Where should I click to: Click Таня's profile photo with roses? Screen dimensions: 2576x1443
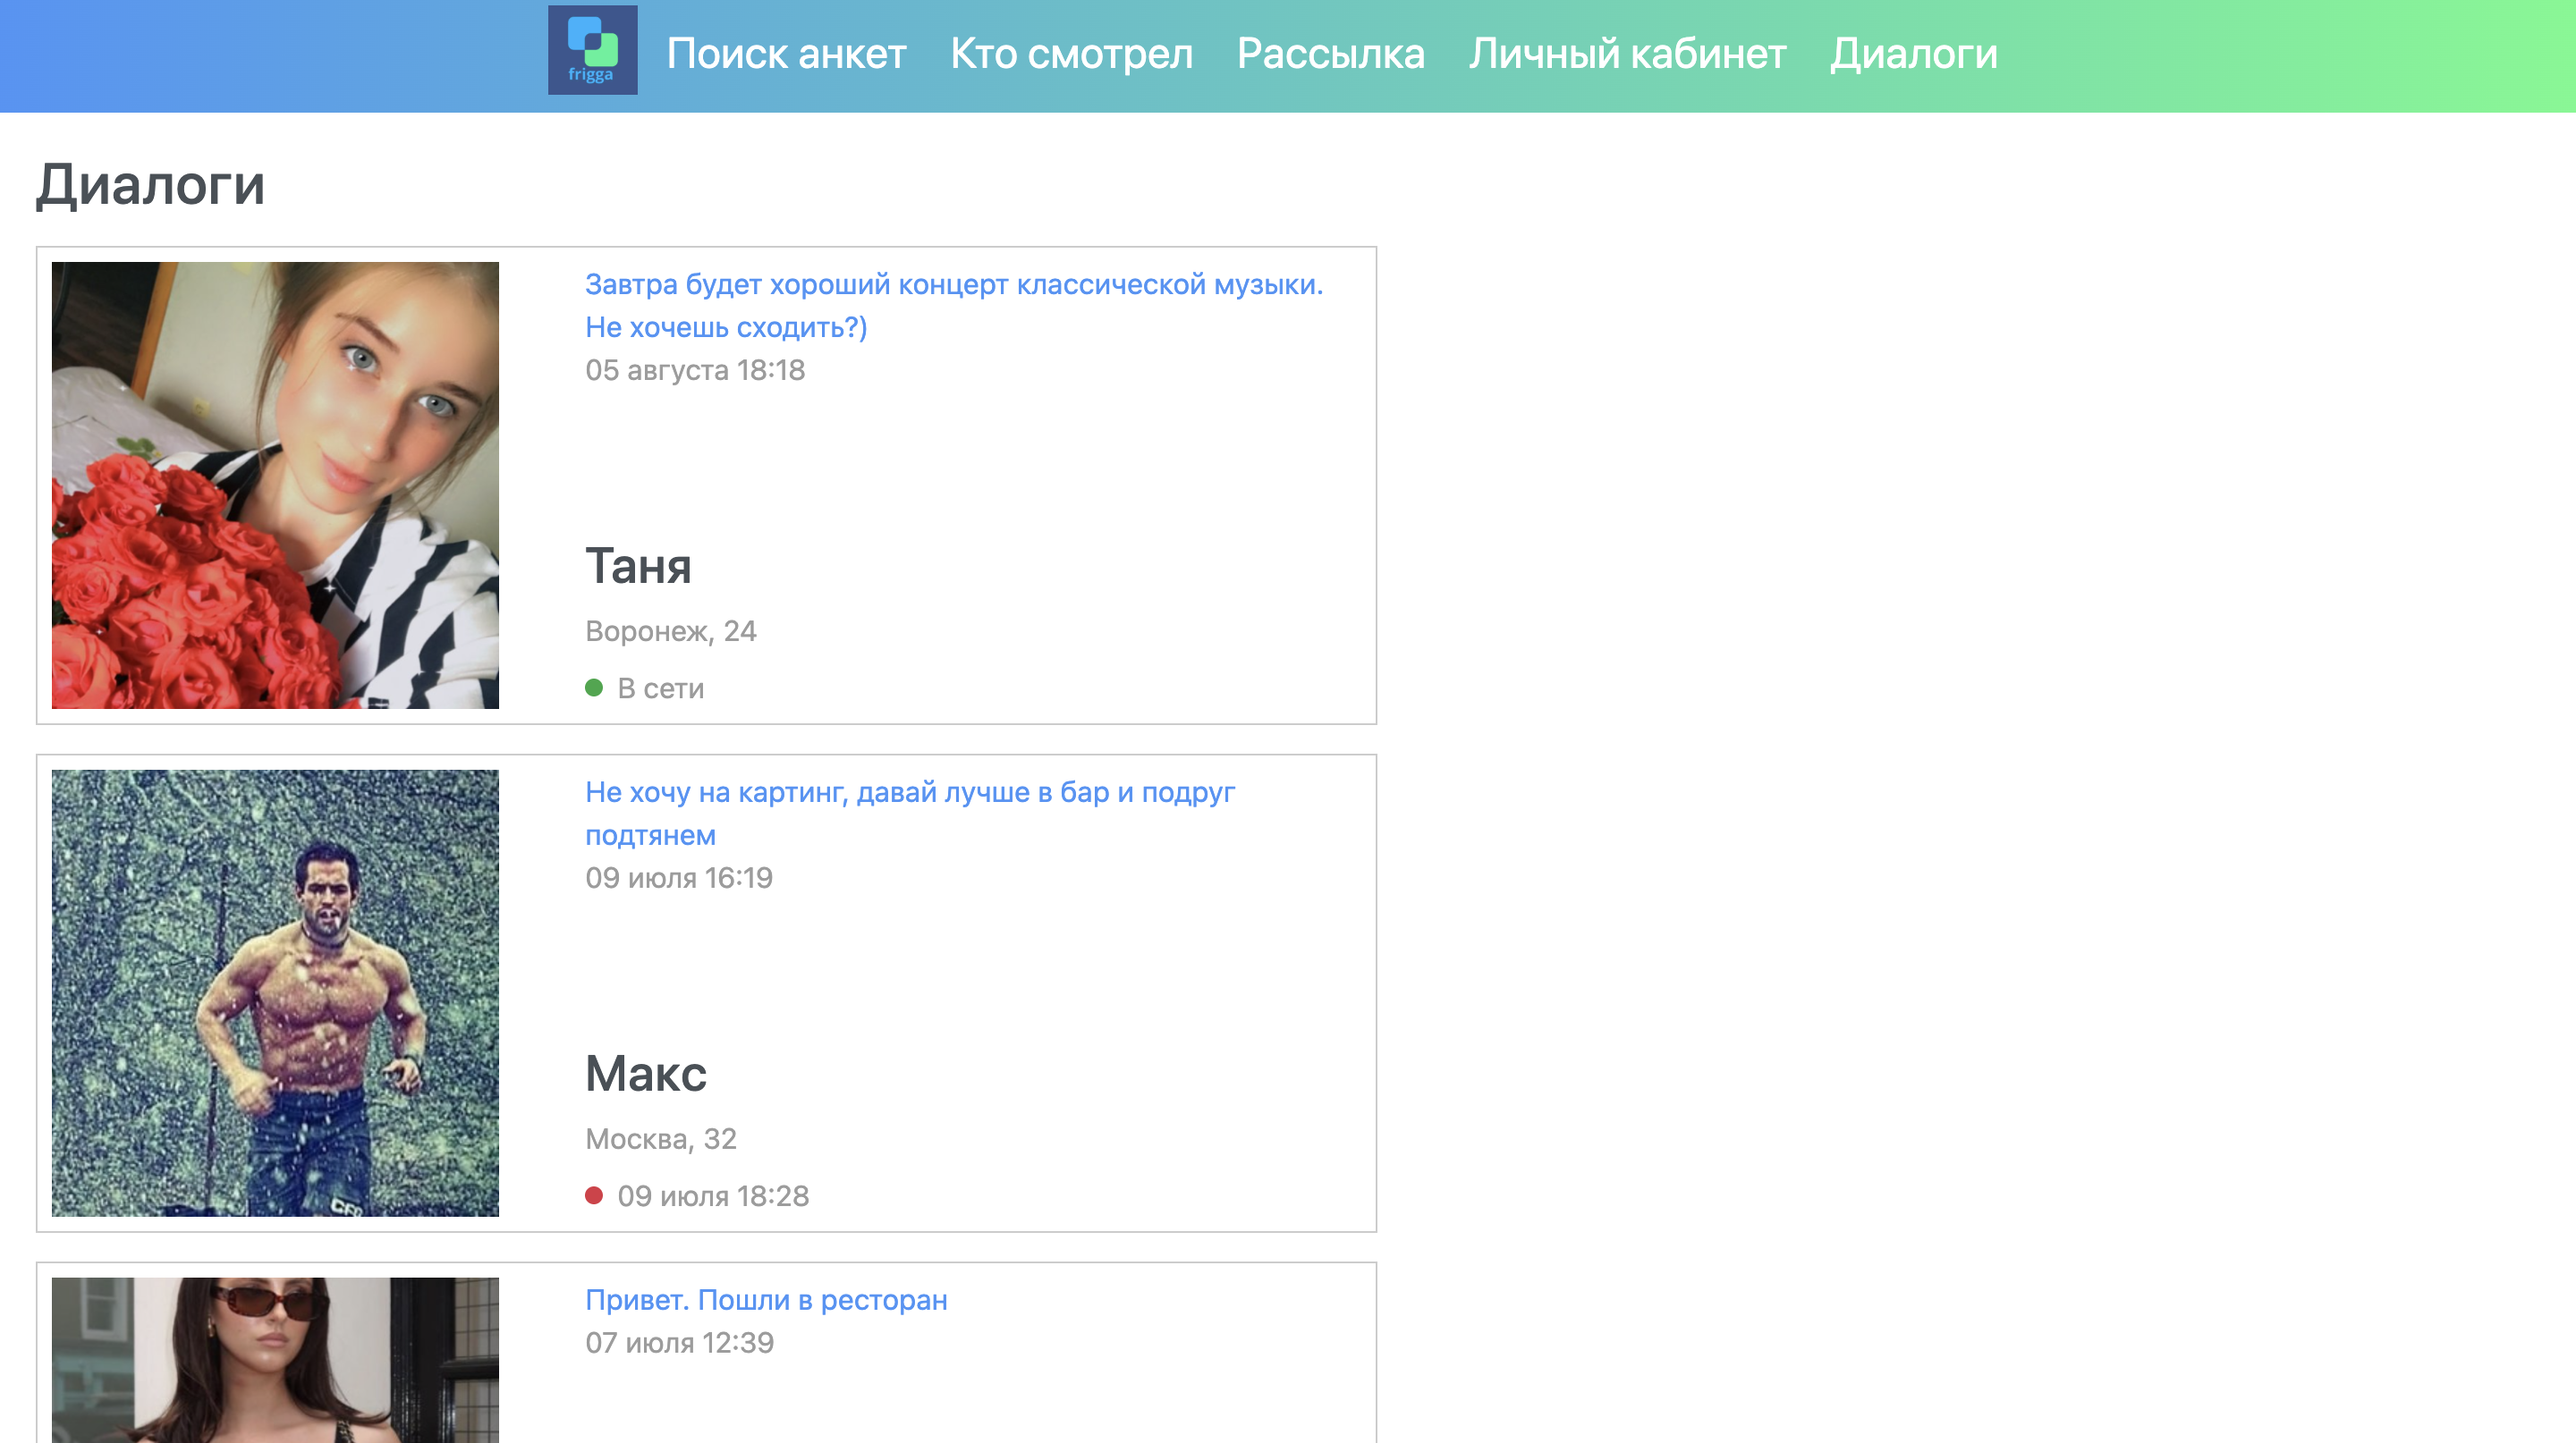pos(275,485)
